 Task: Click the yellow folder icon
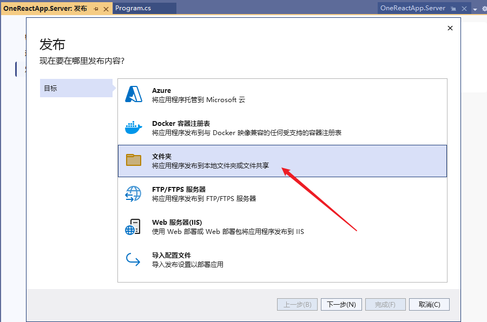pyautogui.click(x=134, y=160)
